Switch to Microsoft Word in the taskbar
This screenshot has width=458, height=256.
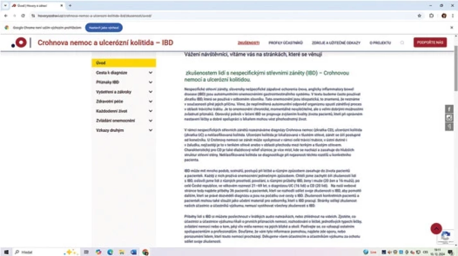(x=134, y=252)
